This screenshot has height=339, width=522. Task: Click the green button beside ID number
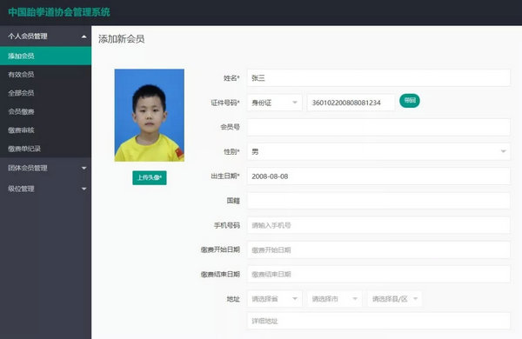pos(410,101)
